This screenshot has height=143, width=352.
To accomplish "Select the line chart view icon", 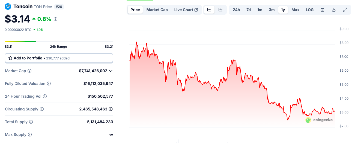I will click(x=209, y=10).
